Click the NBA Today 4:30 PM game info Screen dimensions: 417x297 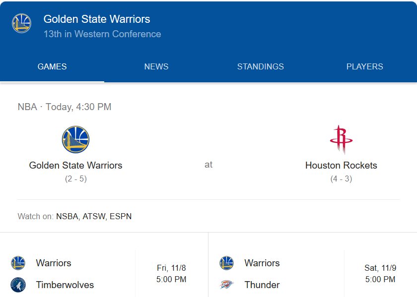[65, 107]
